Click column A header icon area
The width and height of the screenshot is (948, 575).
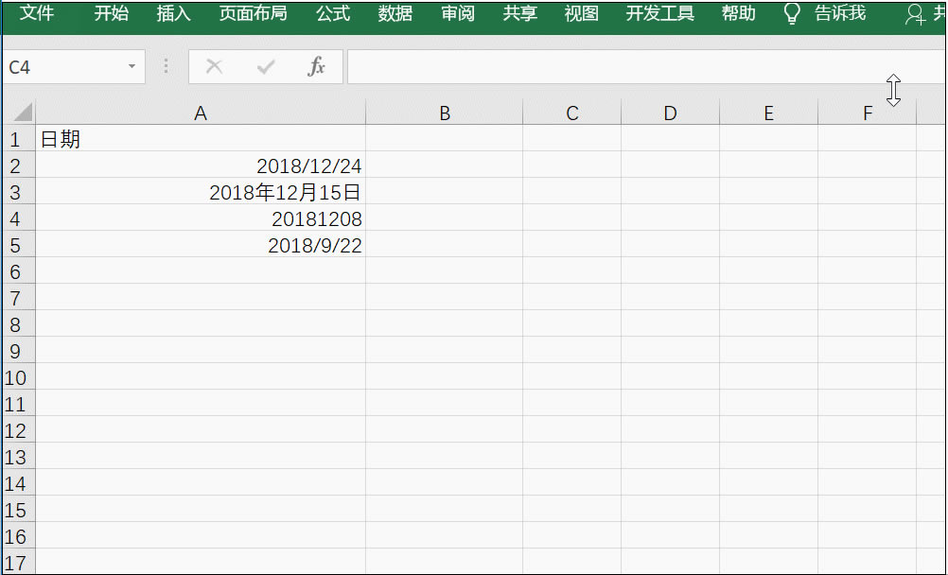201,112
